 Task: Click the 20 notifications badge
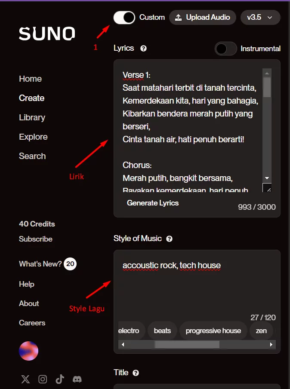(70, 264)
